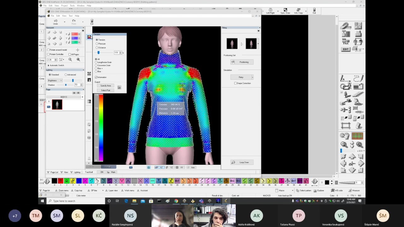Click the zoom in magnifier in Viewpoint panel
This screenshot has width=404, height=227.
(78, 60)
